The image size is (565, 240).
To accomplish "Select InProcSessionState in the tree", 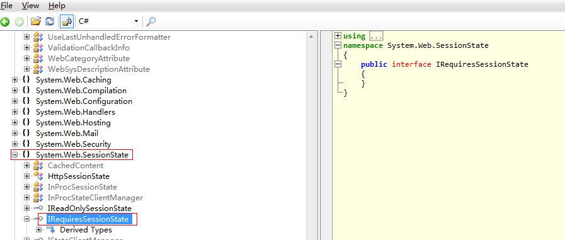I will tap(83, 187).
